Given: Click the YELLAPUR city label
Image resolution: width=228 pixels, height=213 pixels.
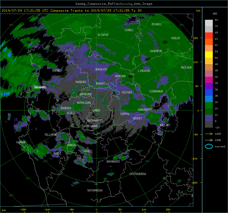Looking at the screenshot, I should coord(50,135).
